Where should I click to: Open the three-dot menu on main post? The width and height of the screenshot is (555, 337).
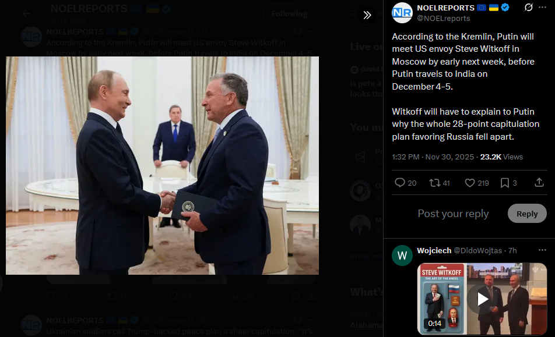[x=542, y=7]
